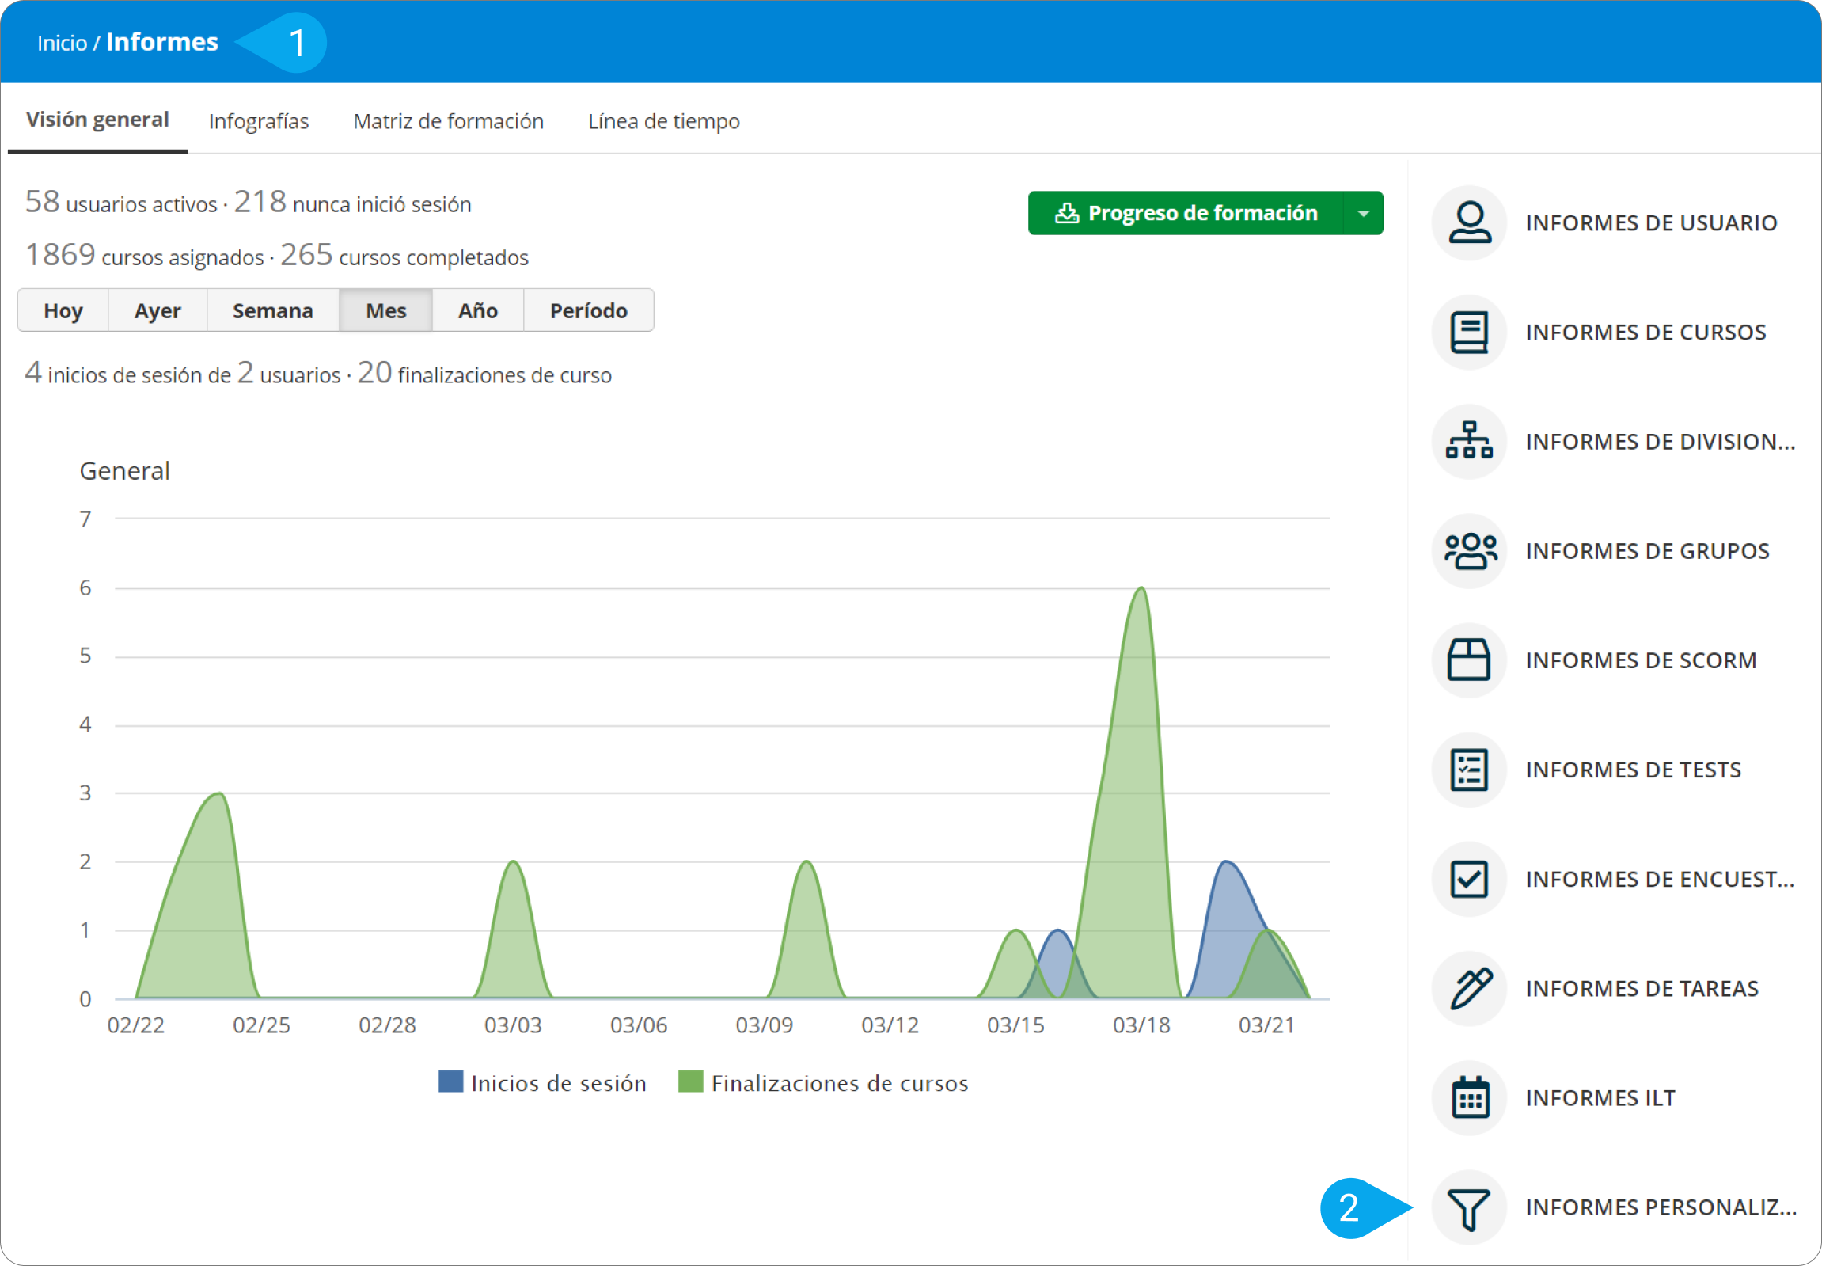This screenshot has height=1266, width=1822.
Task: Click the green peak at 03/18
Action: [x=1141, y=589]
